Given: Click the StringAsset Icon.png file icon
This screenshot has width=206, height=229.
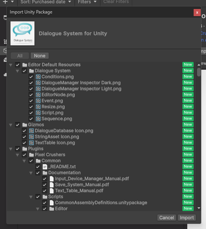Looking at the screenshot, I should tap(31, 137).
